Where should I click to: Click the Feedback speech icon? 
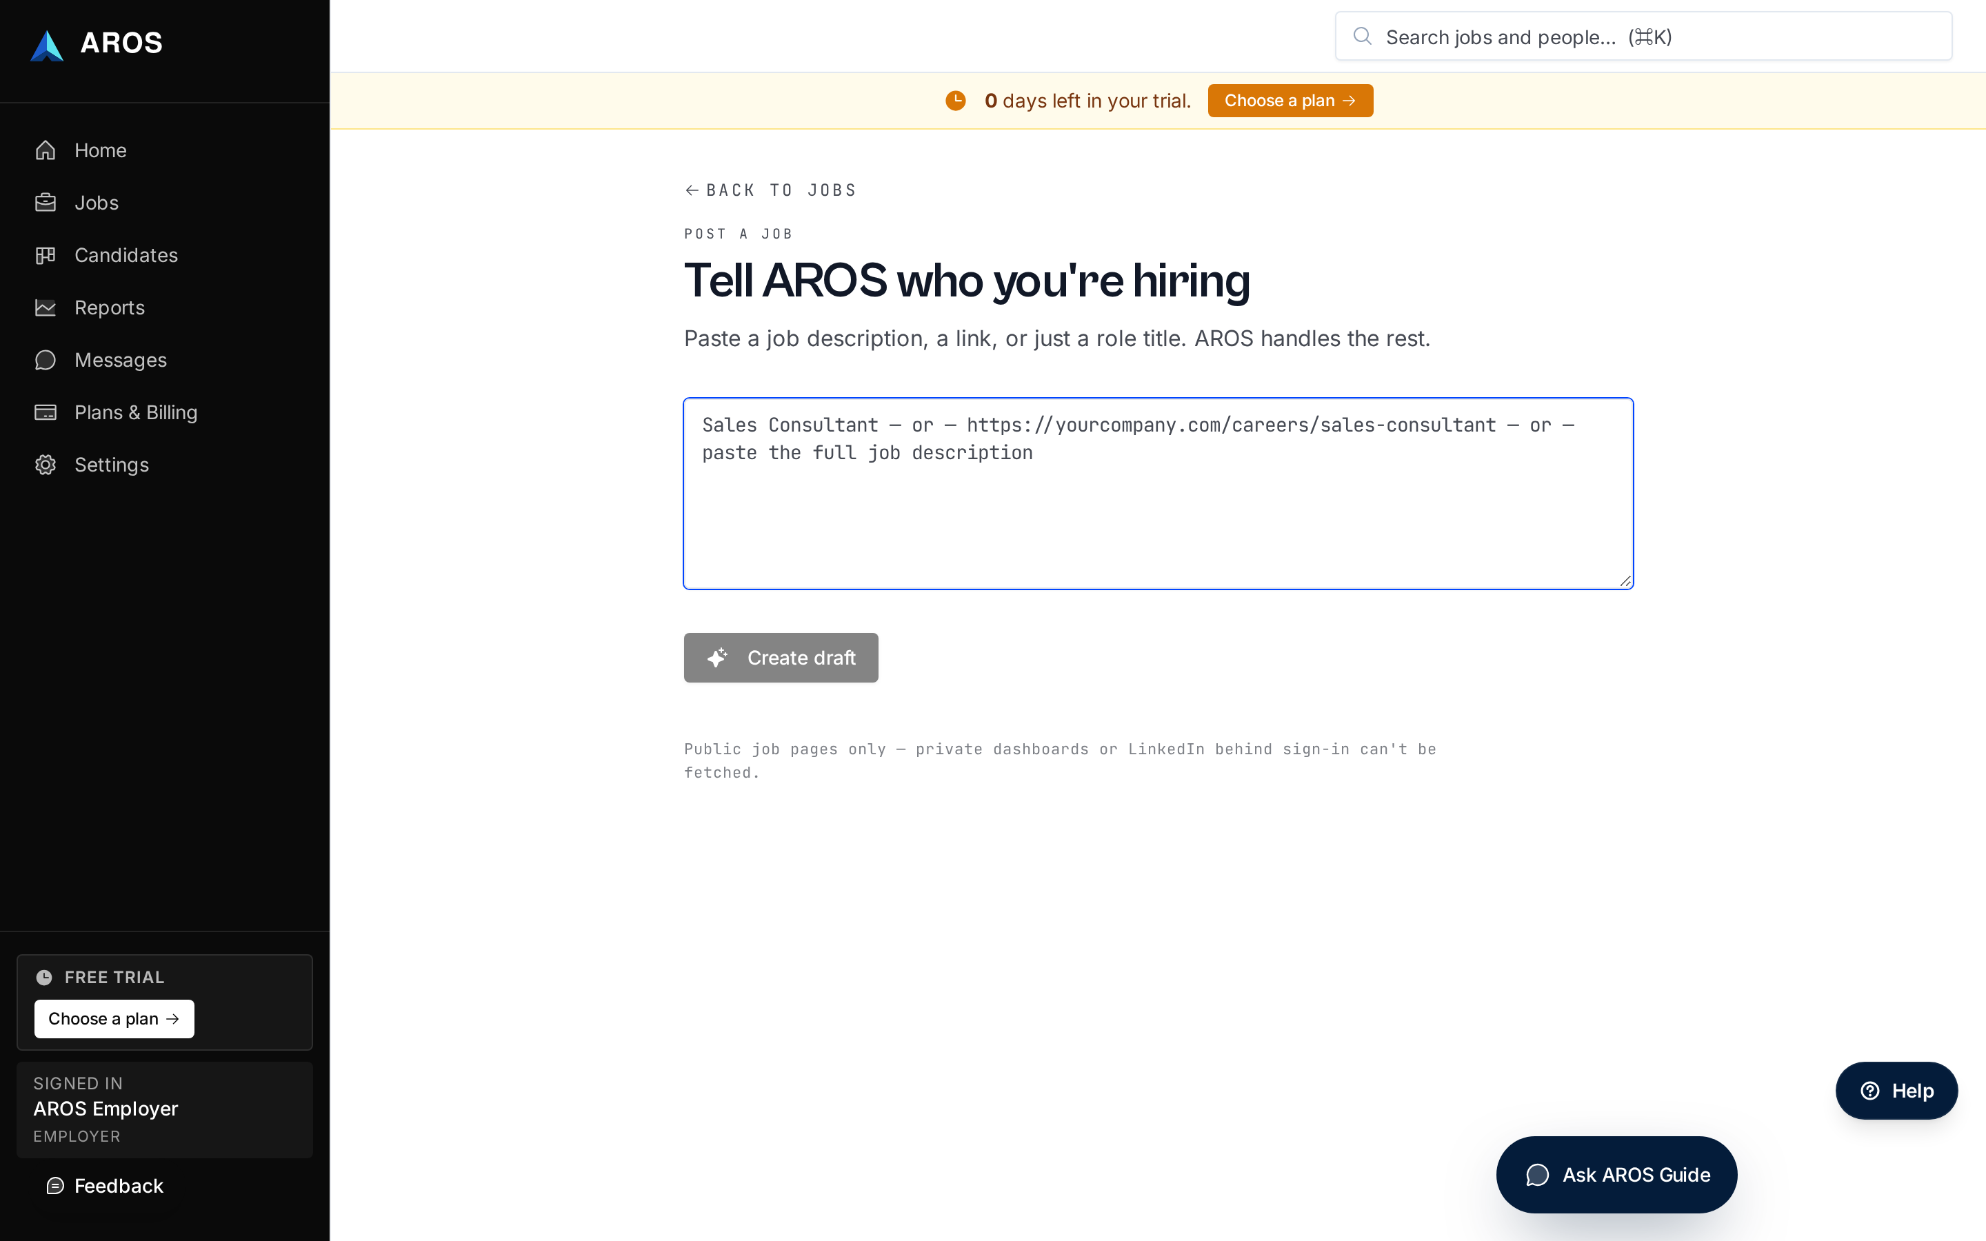55,1186
